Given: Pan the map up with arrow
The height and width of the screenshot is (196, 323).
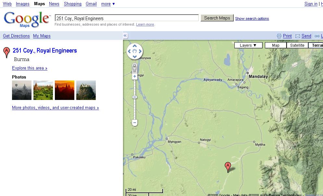Looking at the screenshot, I should coord(135,46).
